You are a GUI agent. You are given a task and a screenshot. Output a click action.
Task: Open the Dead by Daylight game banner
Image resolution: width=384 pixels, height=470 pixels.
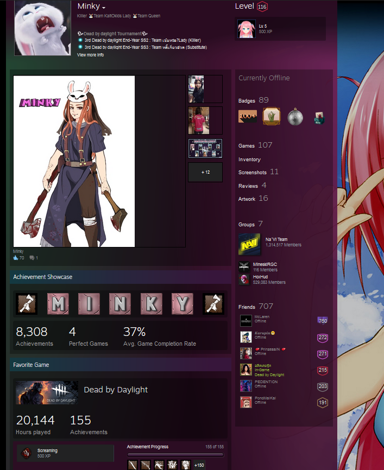coord(47,393)
